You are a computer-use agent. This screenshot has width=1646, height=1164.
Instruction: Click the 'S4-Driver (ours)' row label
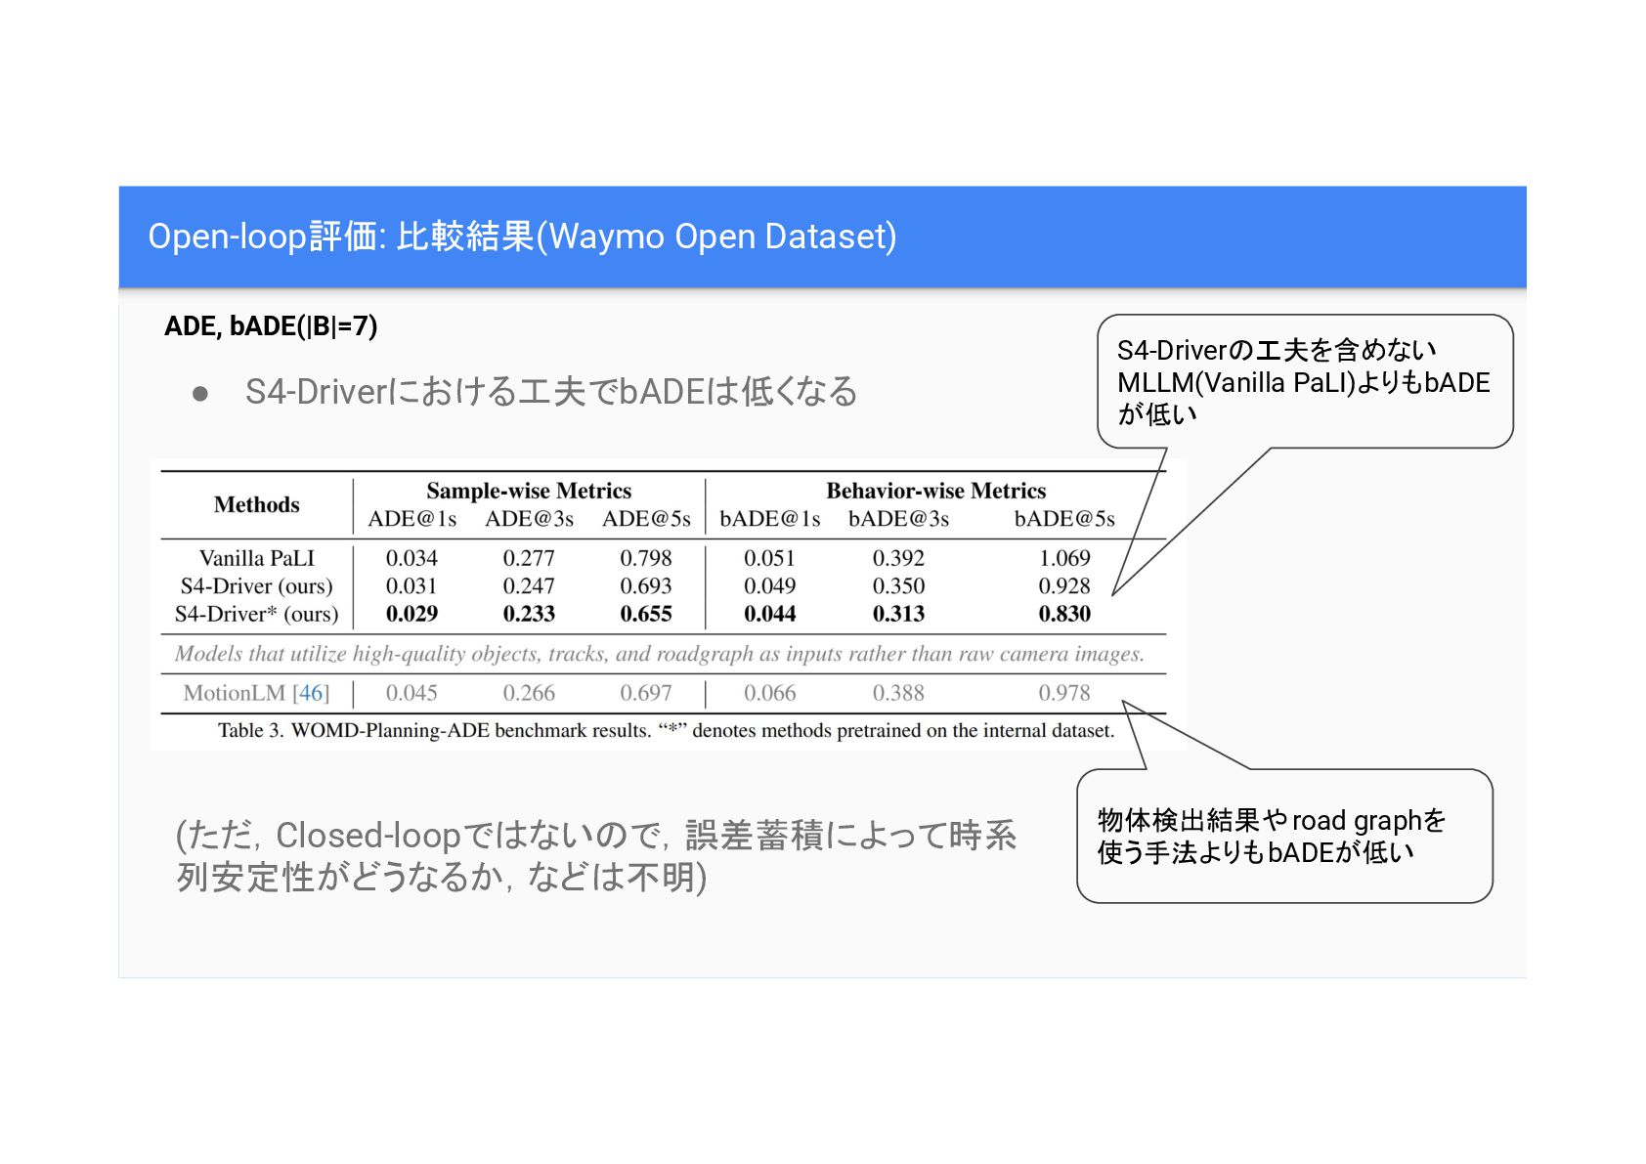[x=257, y=586]
